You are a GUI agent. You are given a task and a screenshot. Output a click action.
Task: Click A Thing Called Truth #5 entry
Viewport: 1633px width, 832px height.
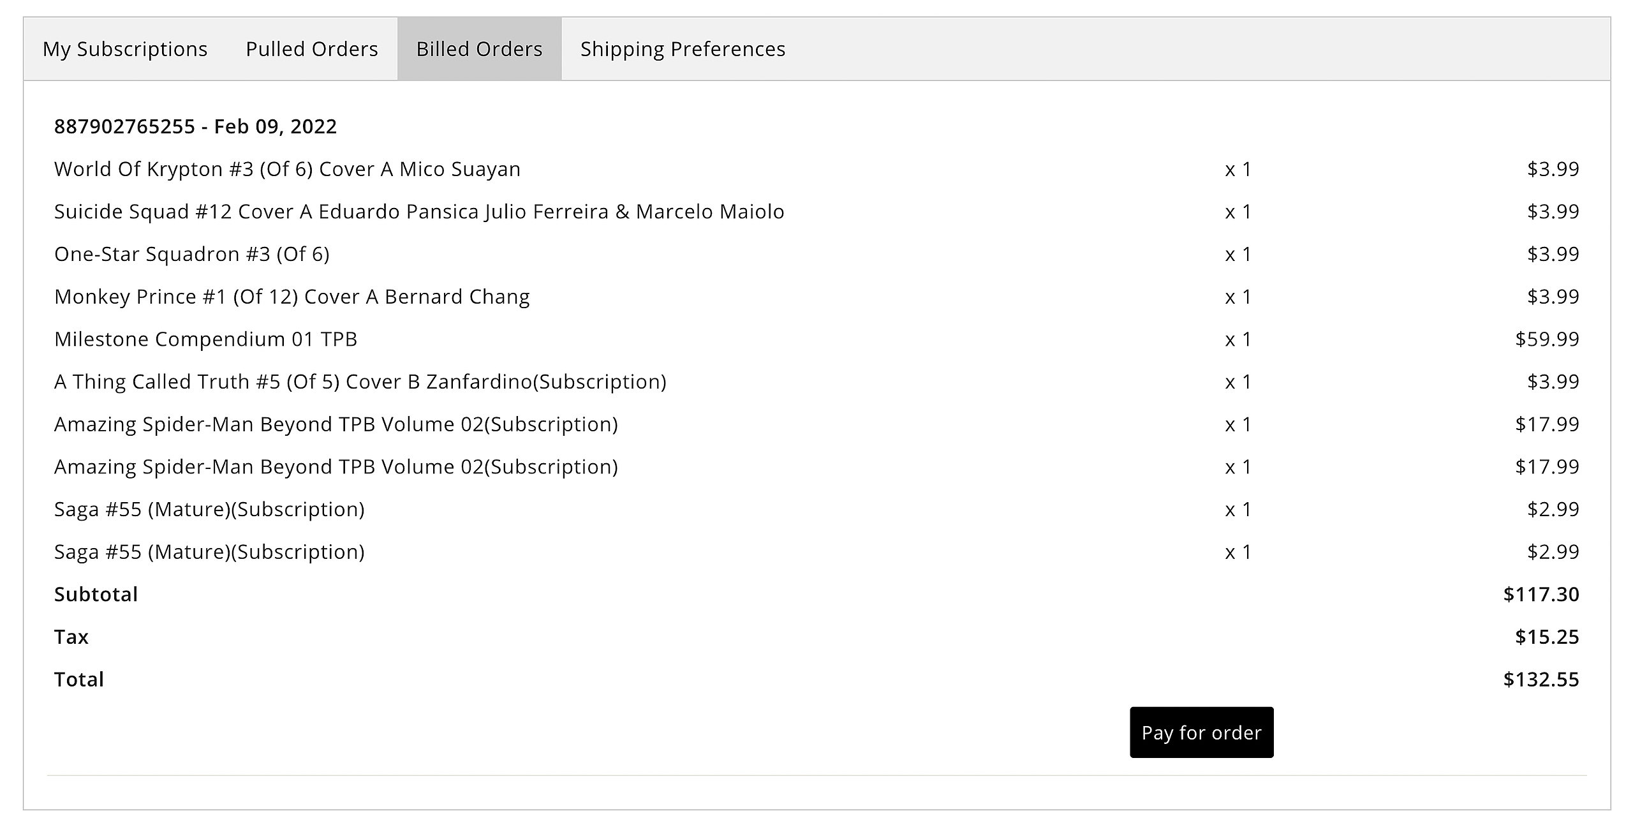pyautogui.click(x=360, y=382)
